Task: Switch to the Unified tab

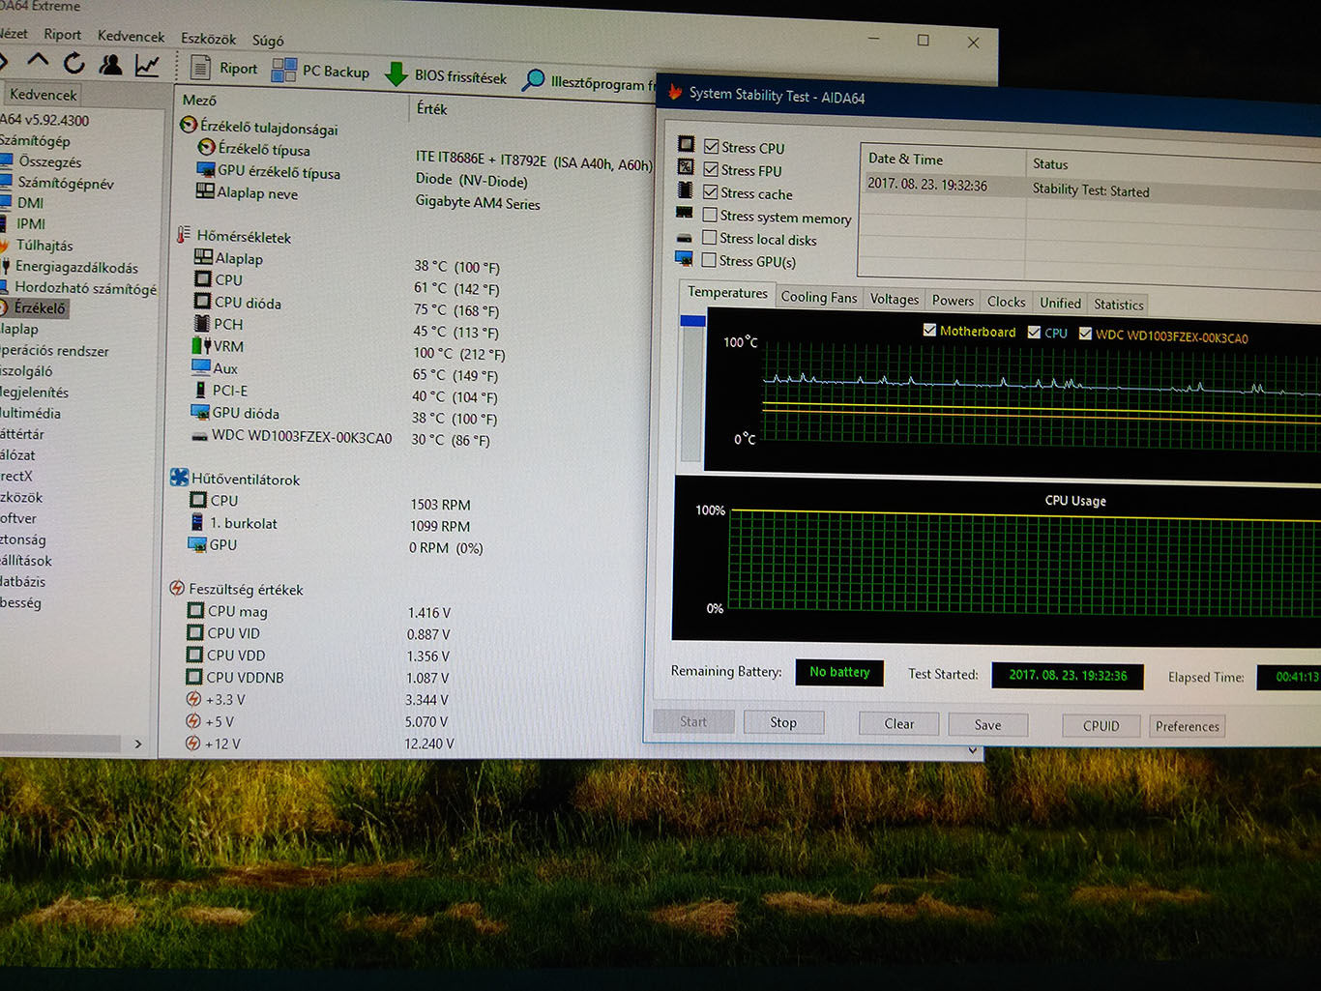Action: pyautogui.click(x=1060, y=304)
